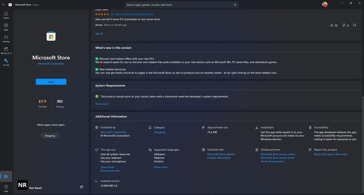Click the share icon beside Not Rated
This screenshot has height=195, width=364.
82,187
